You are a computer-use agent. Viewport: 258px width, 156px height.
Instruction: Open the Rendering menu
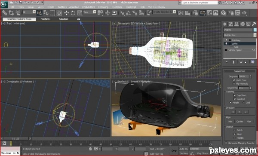103,7
